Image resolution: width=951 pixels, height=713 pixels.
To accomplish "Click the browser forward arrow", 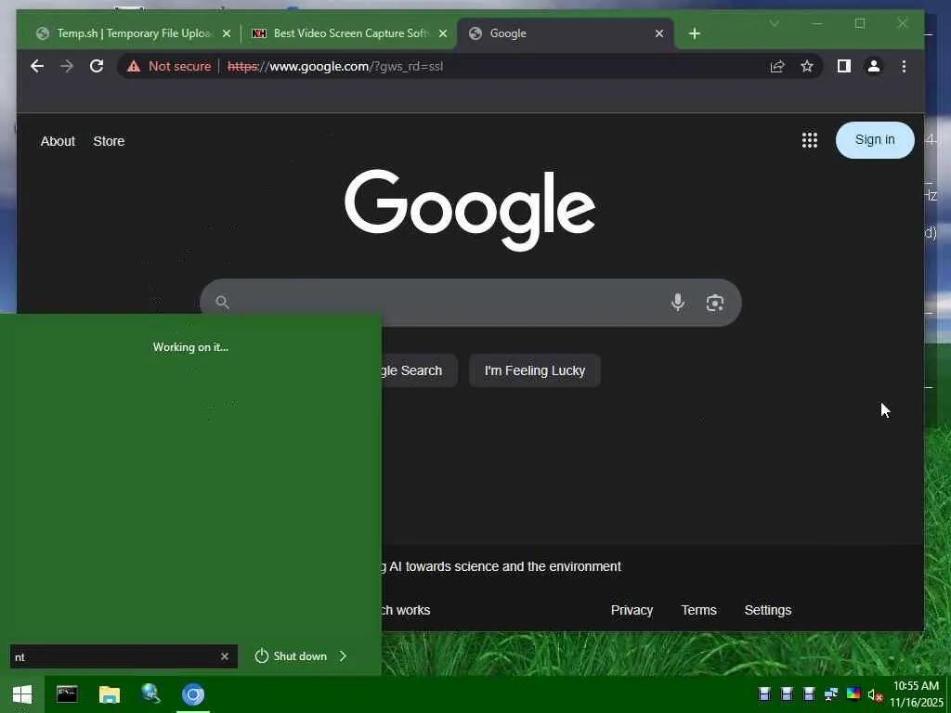I will (67, 66).
